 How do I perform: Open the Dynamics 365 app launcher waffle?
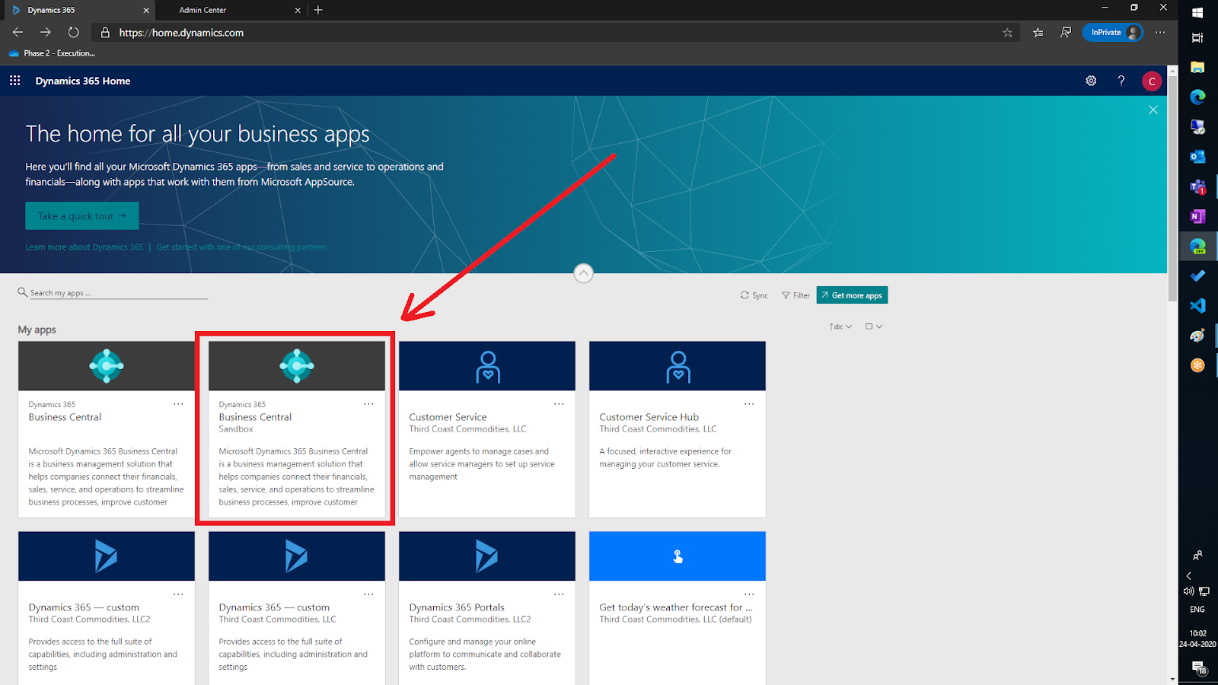point(14,81)
